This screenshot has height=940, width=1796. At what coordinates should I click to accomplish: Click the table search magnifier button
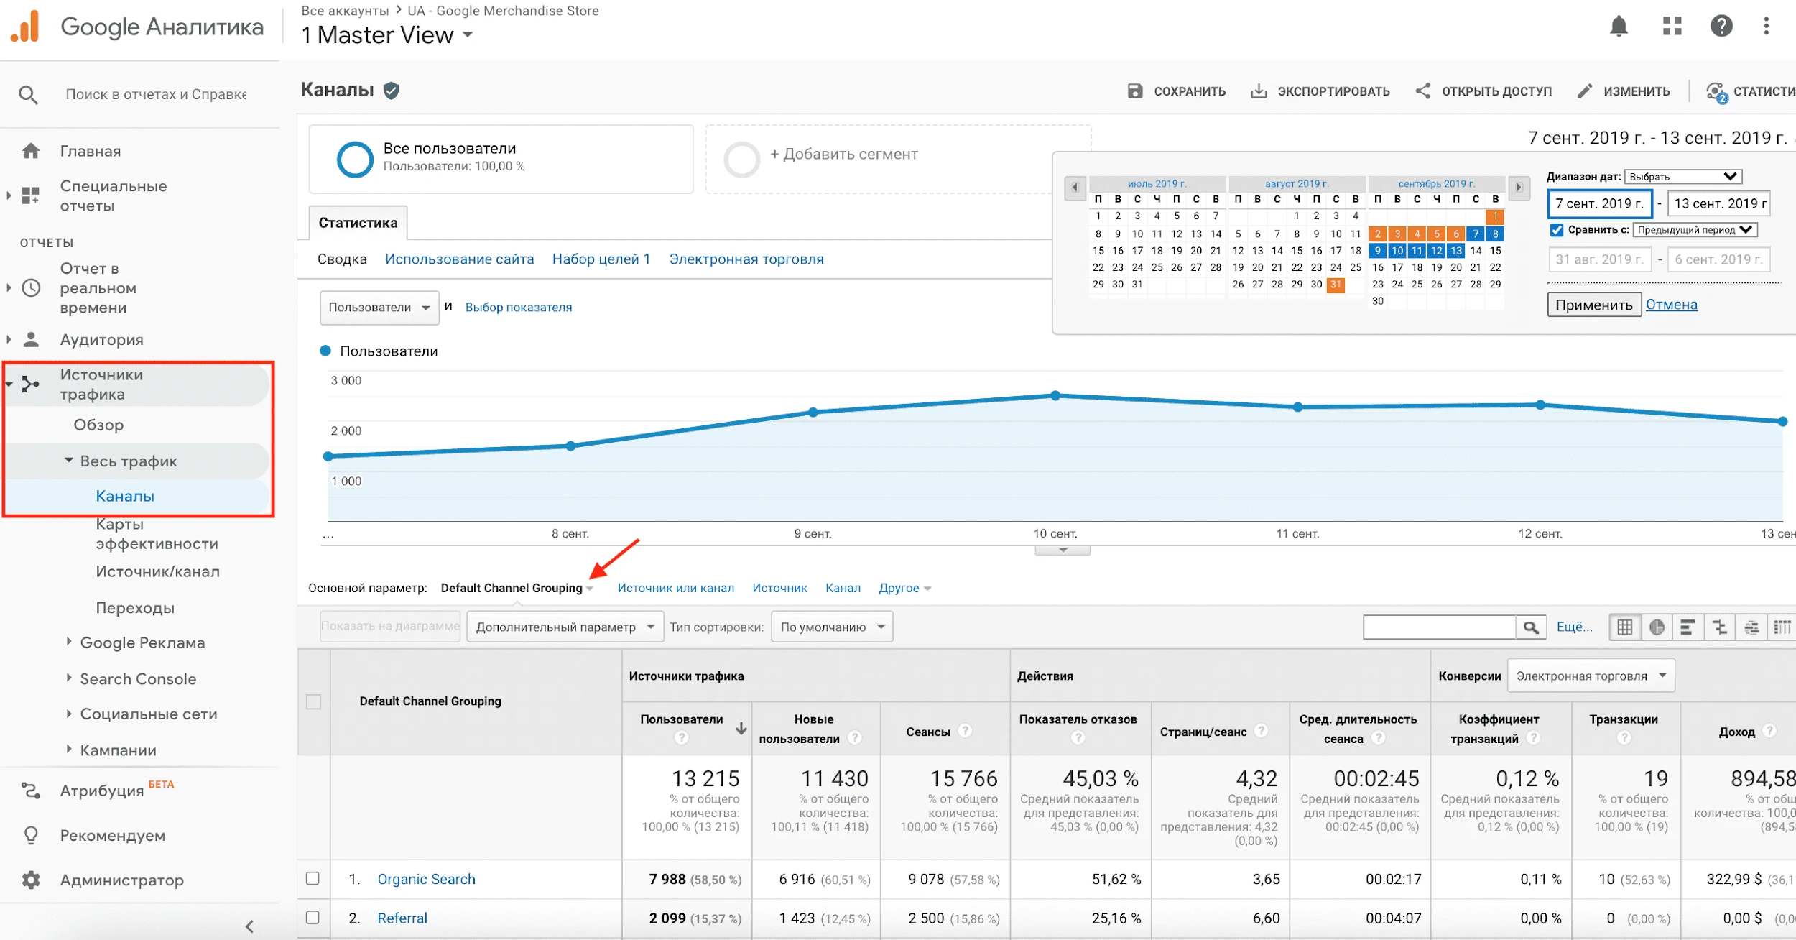pos(1531,627)
